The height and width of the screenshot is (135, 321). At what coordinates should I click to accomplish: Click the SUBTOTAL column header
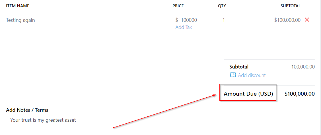291,6
